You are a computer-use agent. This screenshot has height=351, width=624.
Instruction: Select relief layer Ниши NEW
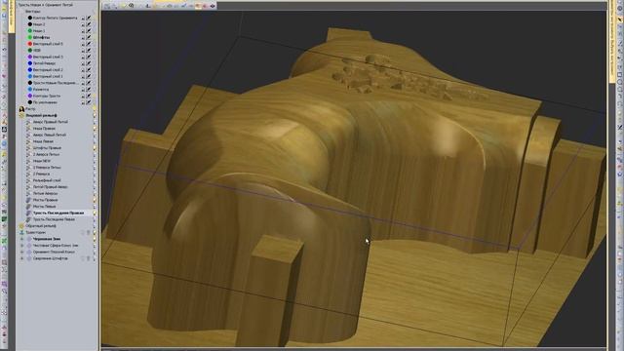point(41,161)
